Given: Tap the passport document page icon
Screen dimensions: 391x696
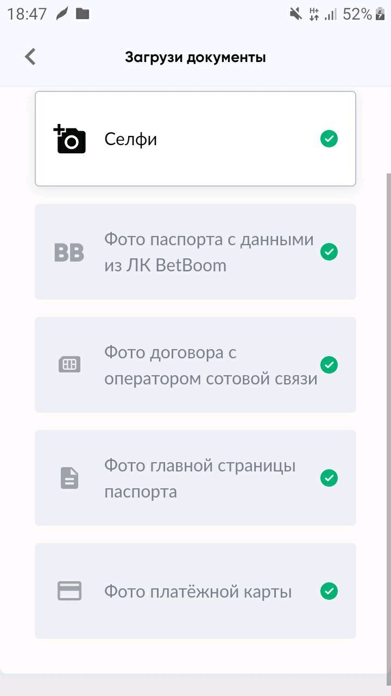Looking at the screenshot, I should pos(70,478).
